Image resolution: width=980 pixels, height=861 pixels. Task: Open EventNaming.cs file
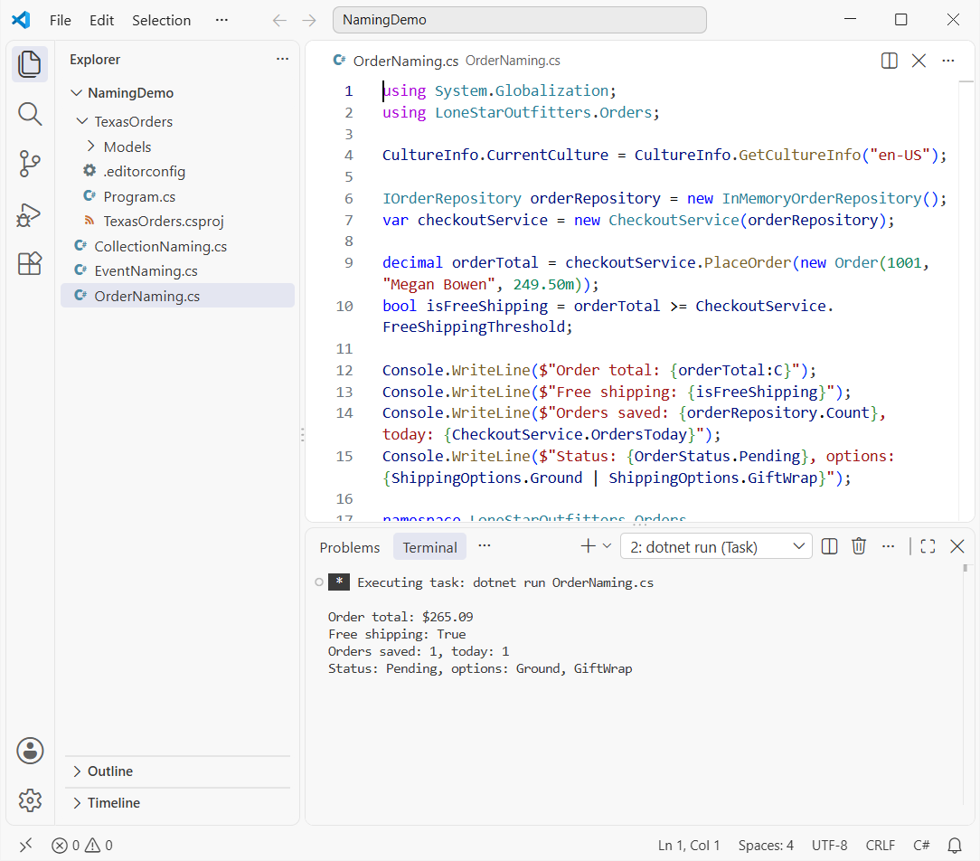(x=177, y=270)
